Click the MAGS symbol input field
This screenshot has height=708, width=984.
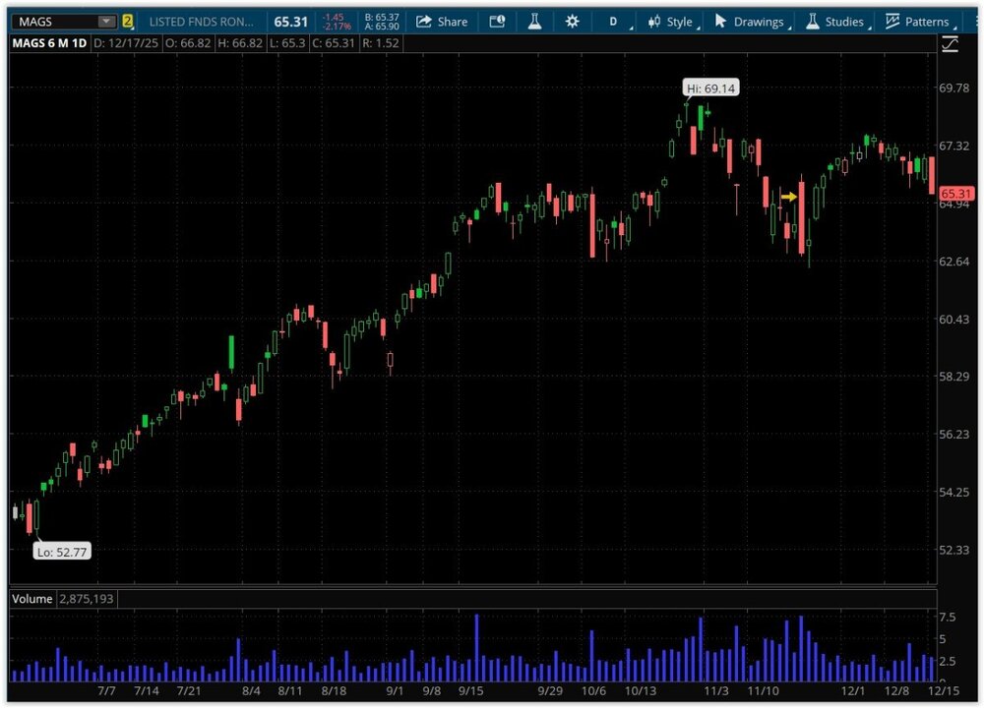[x=54, y=22]
